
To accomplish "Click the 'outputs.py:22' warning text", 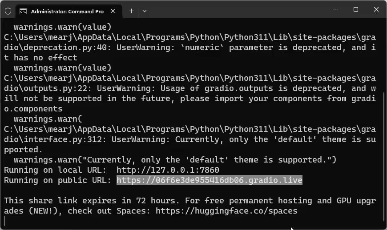I will [x=56, y=88].
